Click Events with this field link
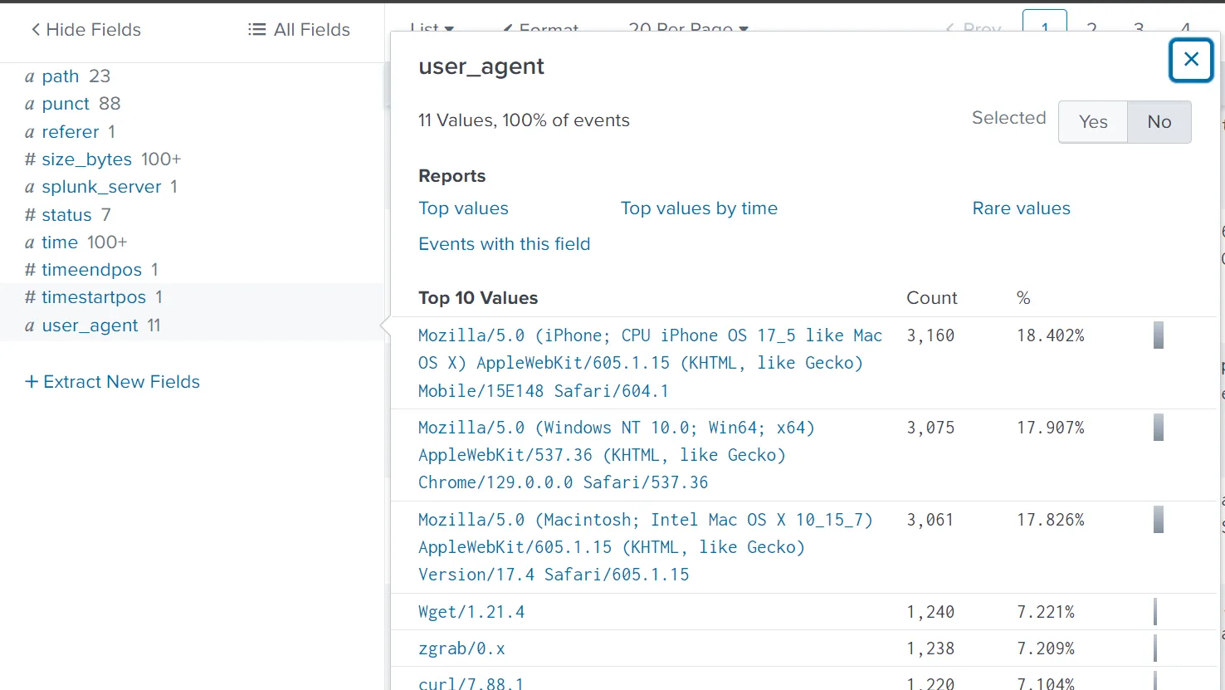1225x690 pixels. [x=505, y=244]
